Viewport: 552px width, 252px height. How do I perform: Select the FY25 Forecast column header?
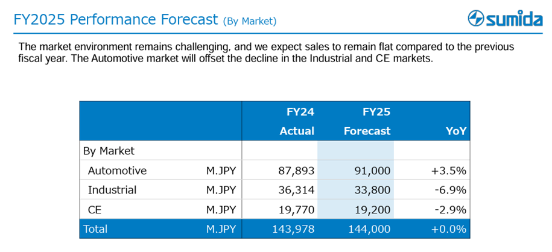[x=367, y=122]
